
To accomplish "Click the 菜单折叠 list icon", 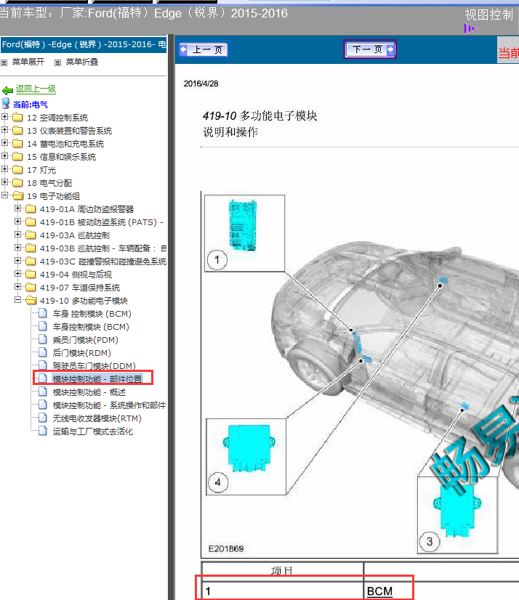I will (57, 62).
